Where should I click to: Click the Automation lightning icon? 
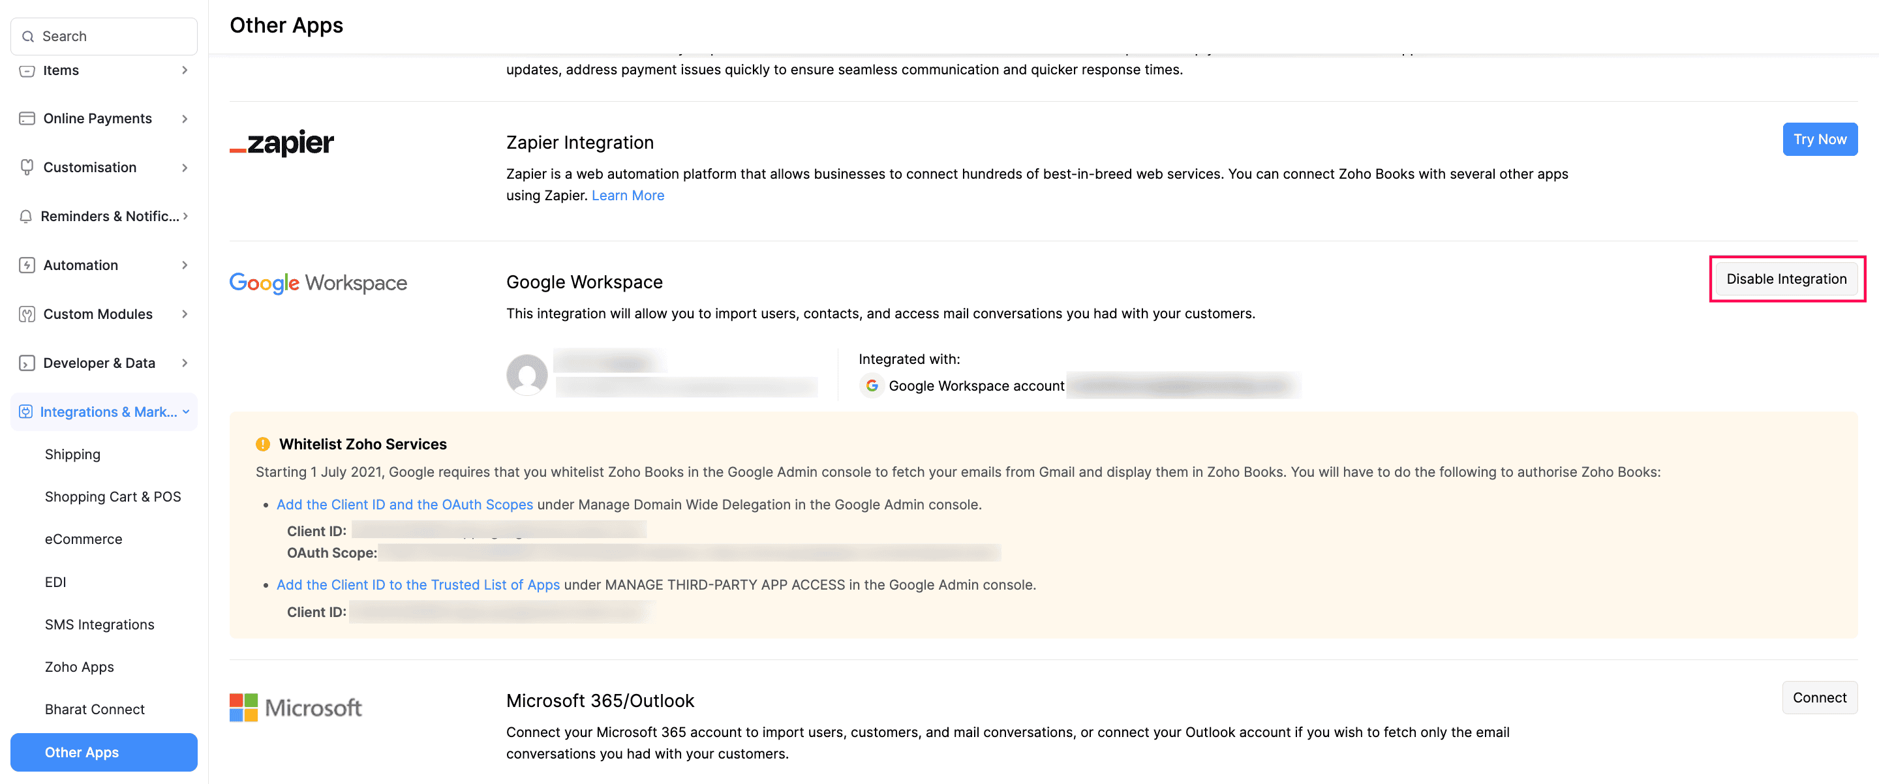tap(27, 265)
